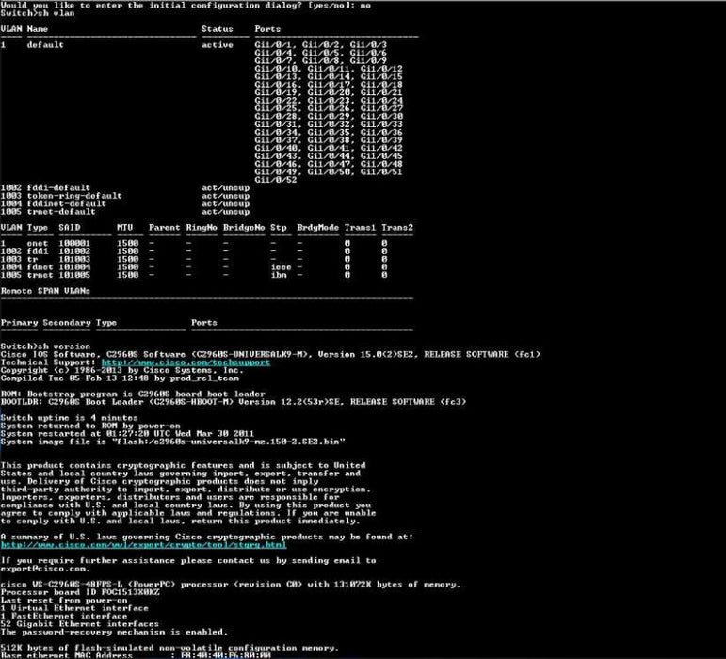Click the 'active' status of default VLAN
The image size is (726, 659).
click(218, 45)
